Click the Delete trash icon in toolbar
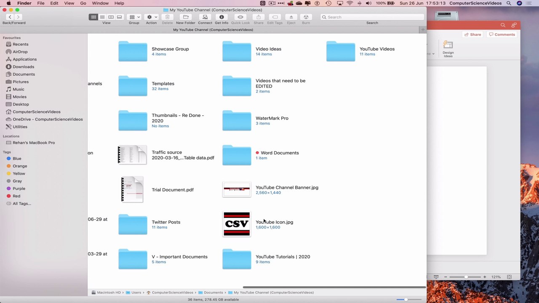This screenshot has height=303, width=539. point(167,17)
